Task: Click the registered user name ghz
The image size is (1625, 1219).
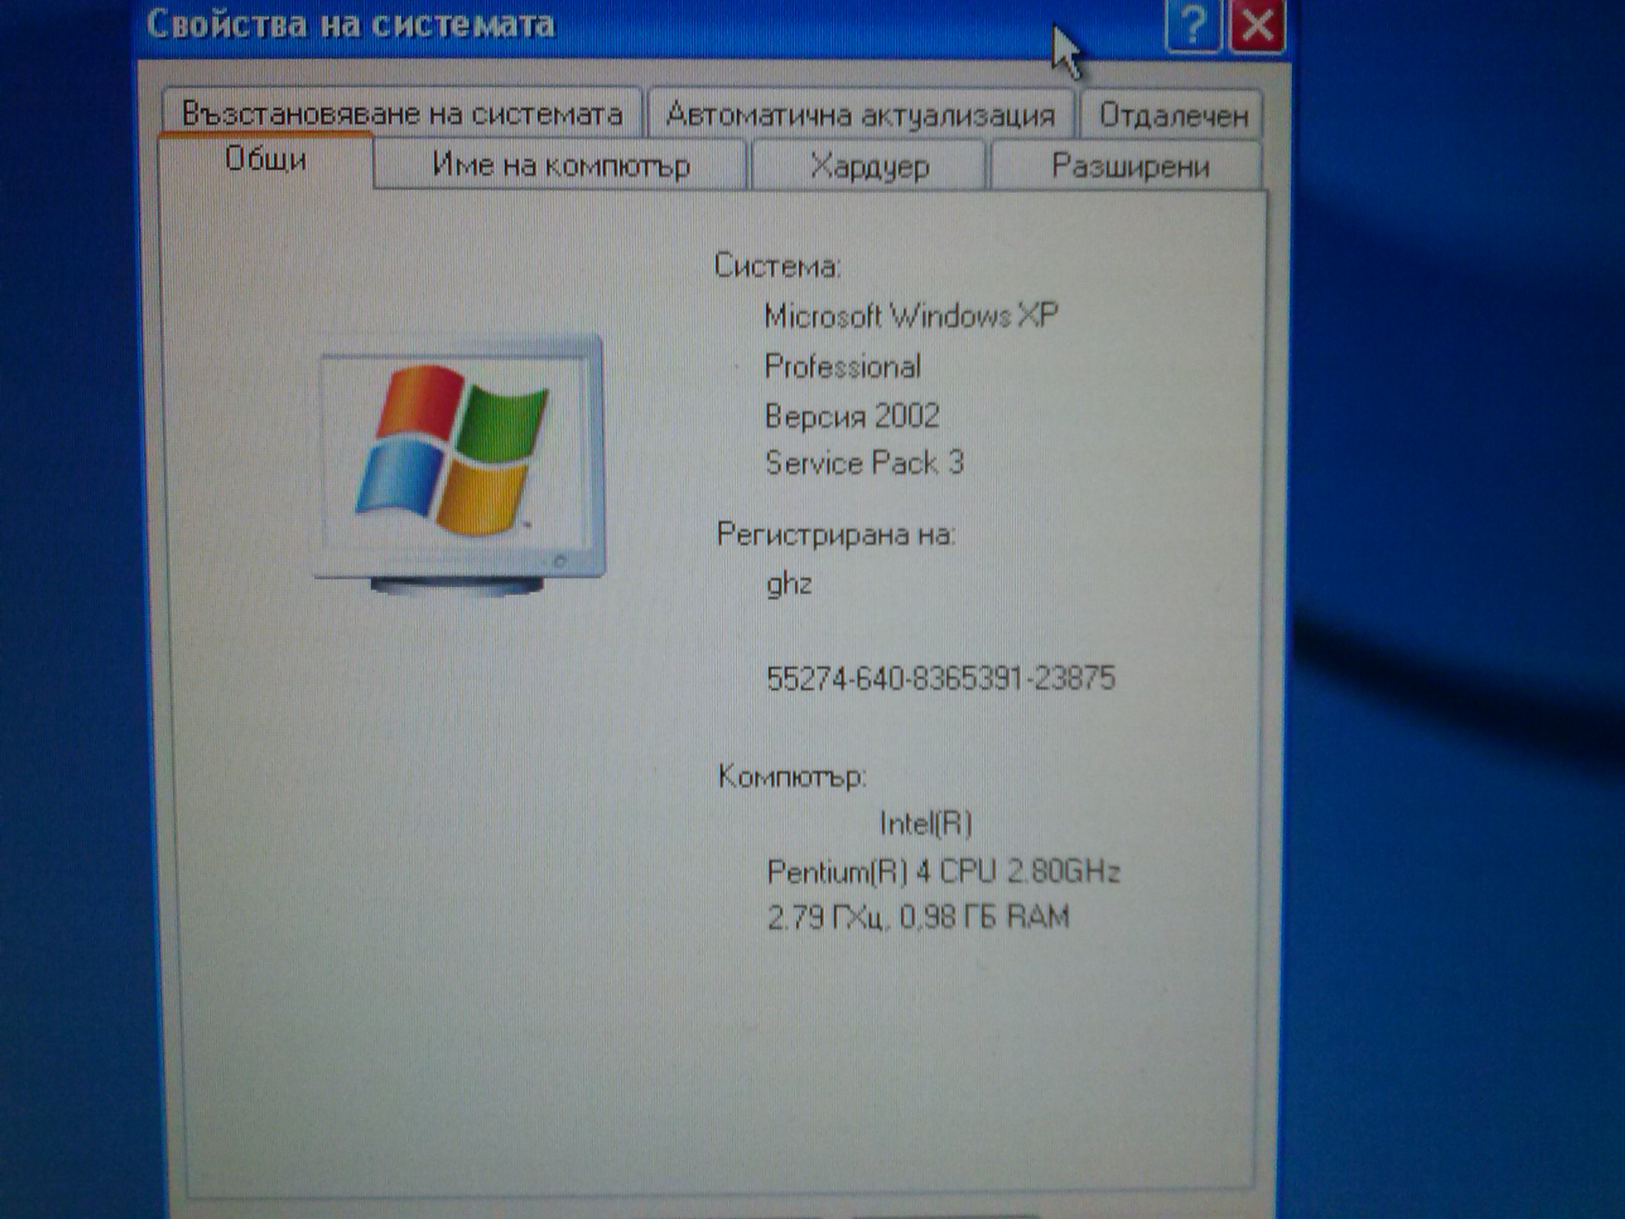Action: coord(789,585)
